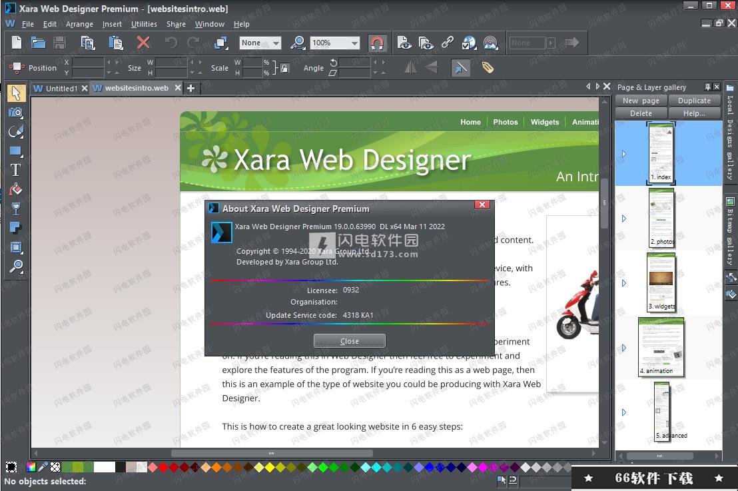Select the 2. photos page thumbnail
Image resolution: width=738 pixels, height=491 pixels.
[661, 217]
